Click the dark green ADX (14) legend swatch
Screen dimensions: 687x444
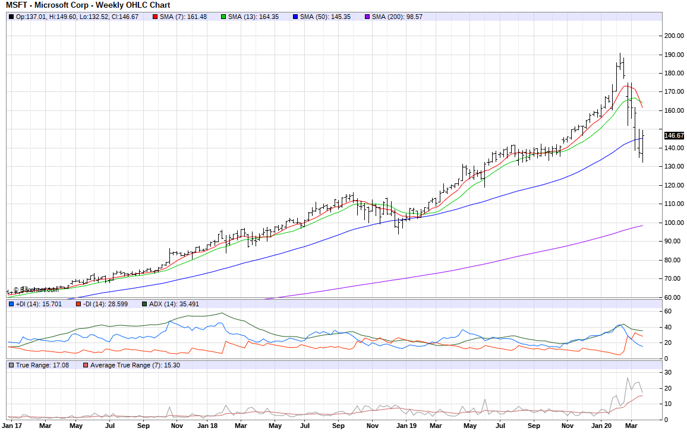point(144,304)
